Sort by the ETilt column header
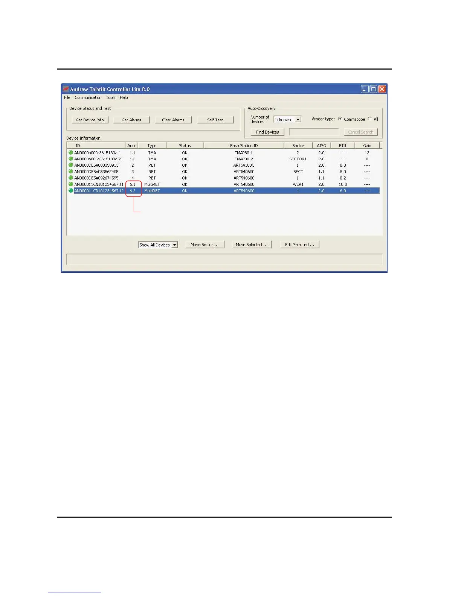The image size is (461, 596). 343,146
